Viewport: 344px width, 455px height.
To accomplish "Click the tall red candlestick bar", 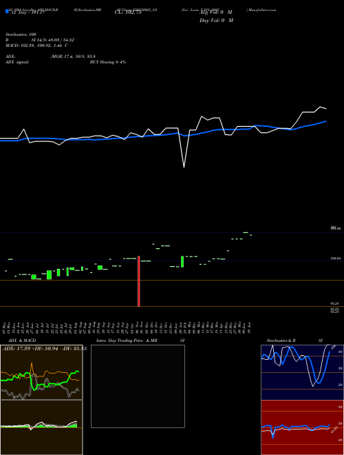I will coord(139,281).
